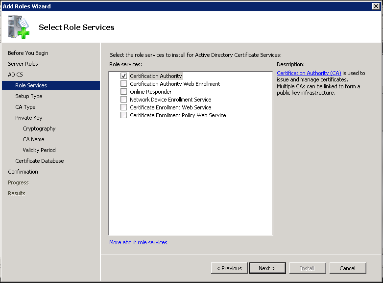383x283 pixels.
Task: Select the AD CS step
Action: (x=15, y=75)
